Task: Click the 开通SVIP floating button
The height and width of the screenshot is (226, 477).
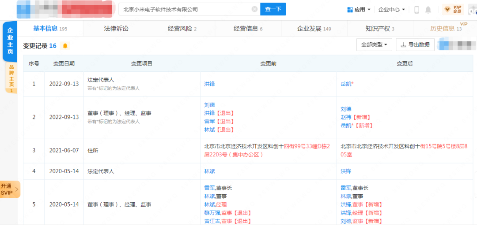Action: coord(10,189)
